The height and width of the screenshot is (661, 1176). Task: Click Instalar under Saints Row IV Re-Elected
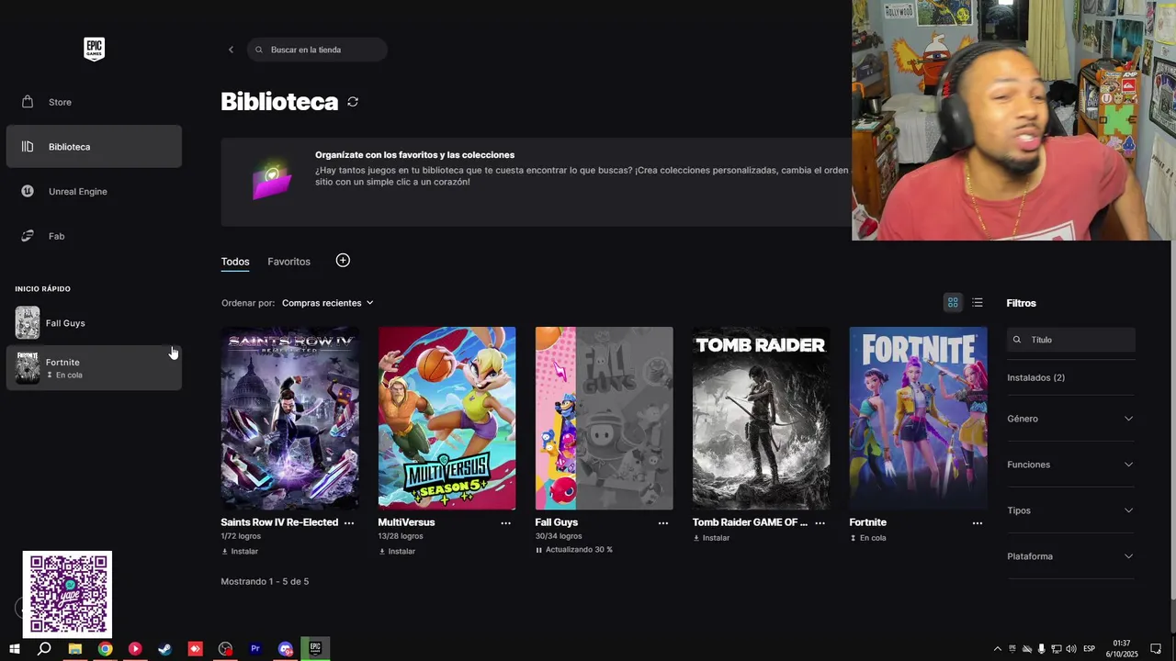pos(240,552)
